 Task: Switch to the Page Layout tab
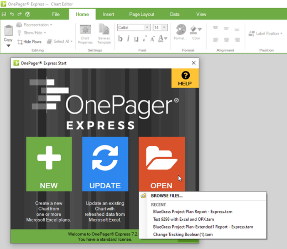click(x=142, y=14)
